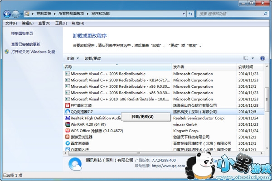Click the change view icon
The height and width of the screenshot is (181, 272).
click(x=246, y=58)
